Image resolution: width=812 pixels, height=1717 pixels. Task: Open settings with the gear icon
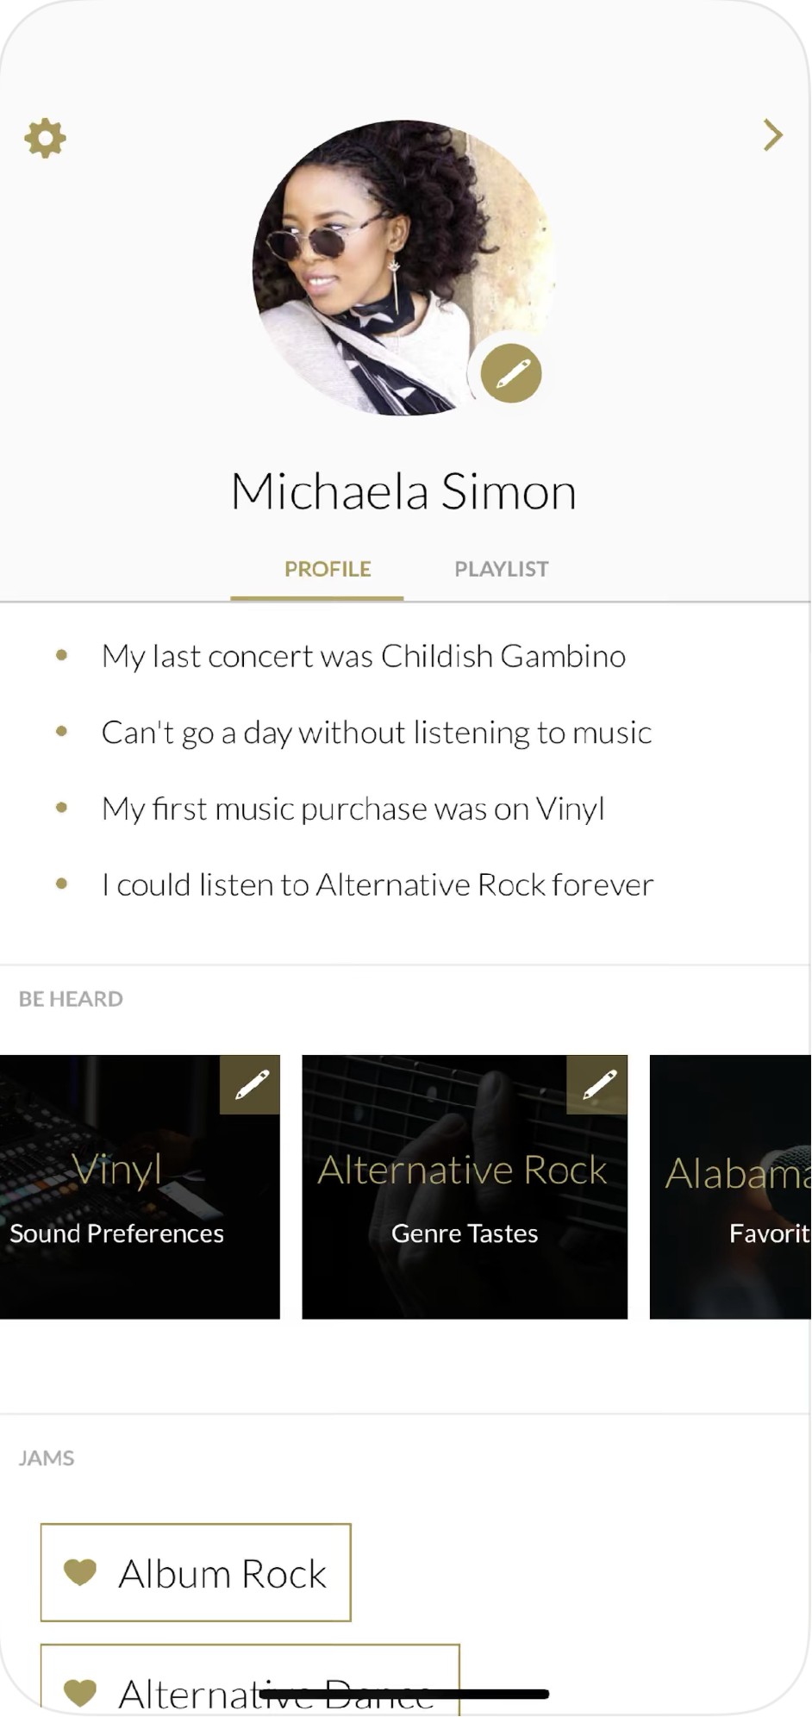(x=45, y=138)
